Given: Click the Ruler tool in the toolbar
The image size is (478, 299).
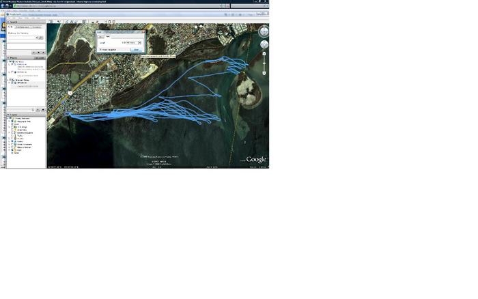Looking at the screenshot, I should click(x=85, y=22).
